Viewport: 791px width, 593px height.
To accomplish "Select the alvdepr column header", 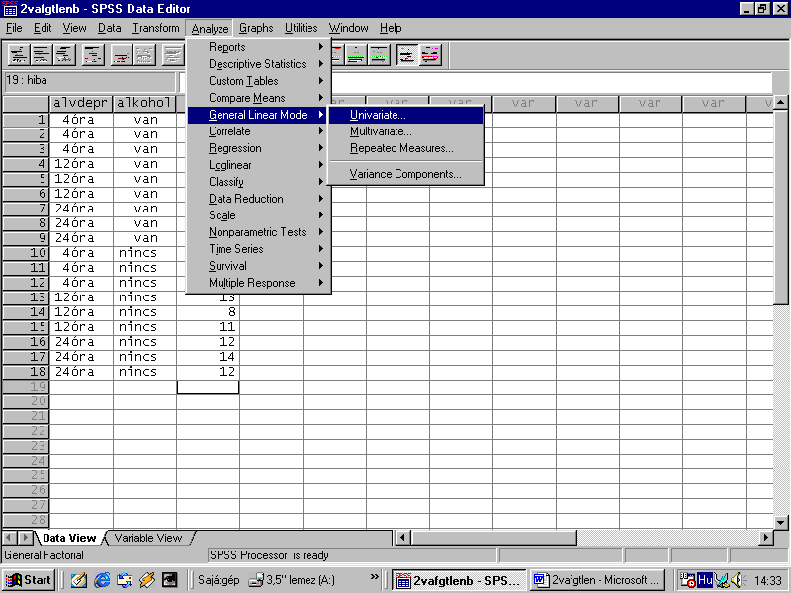I will [x=81, y=103].
